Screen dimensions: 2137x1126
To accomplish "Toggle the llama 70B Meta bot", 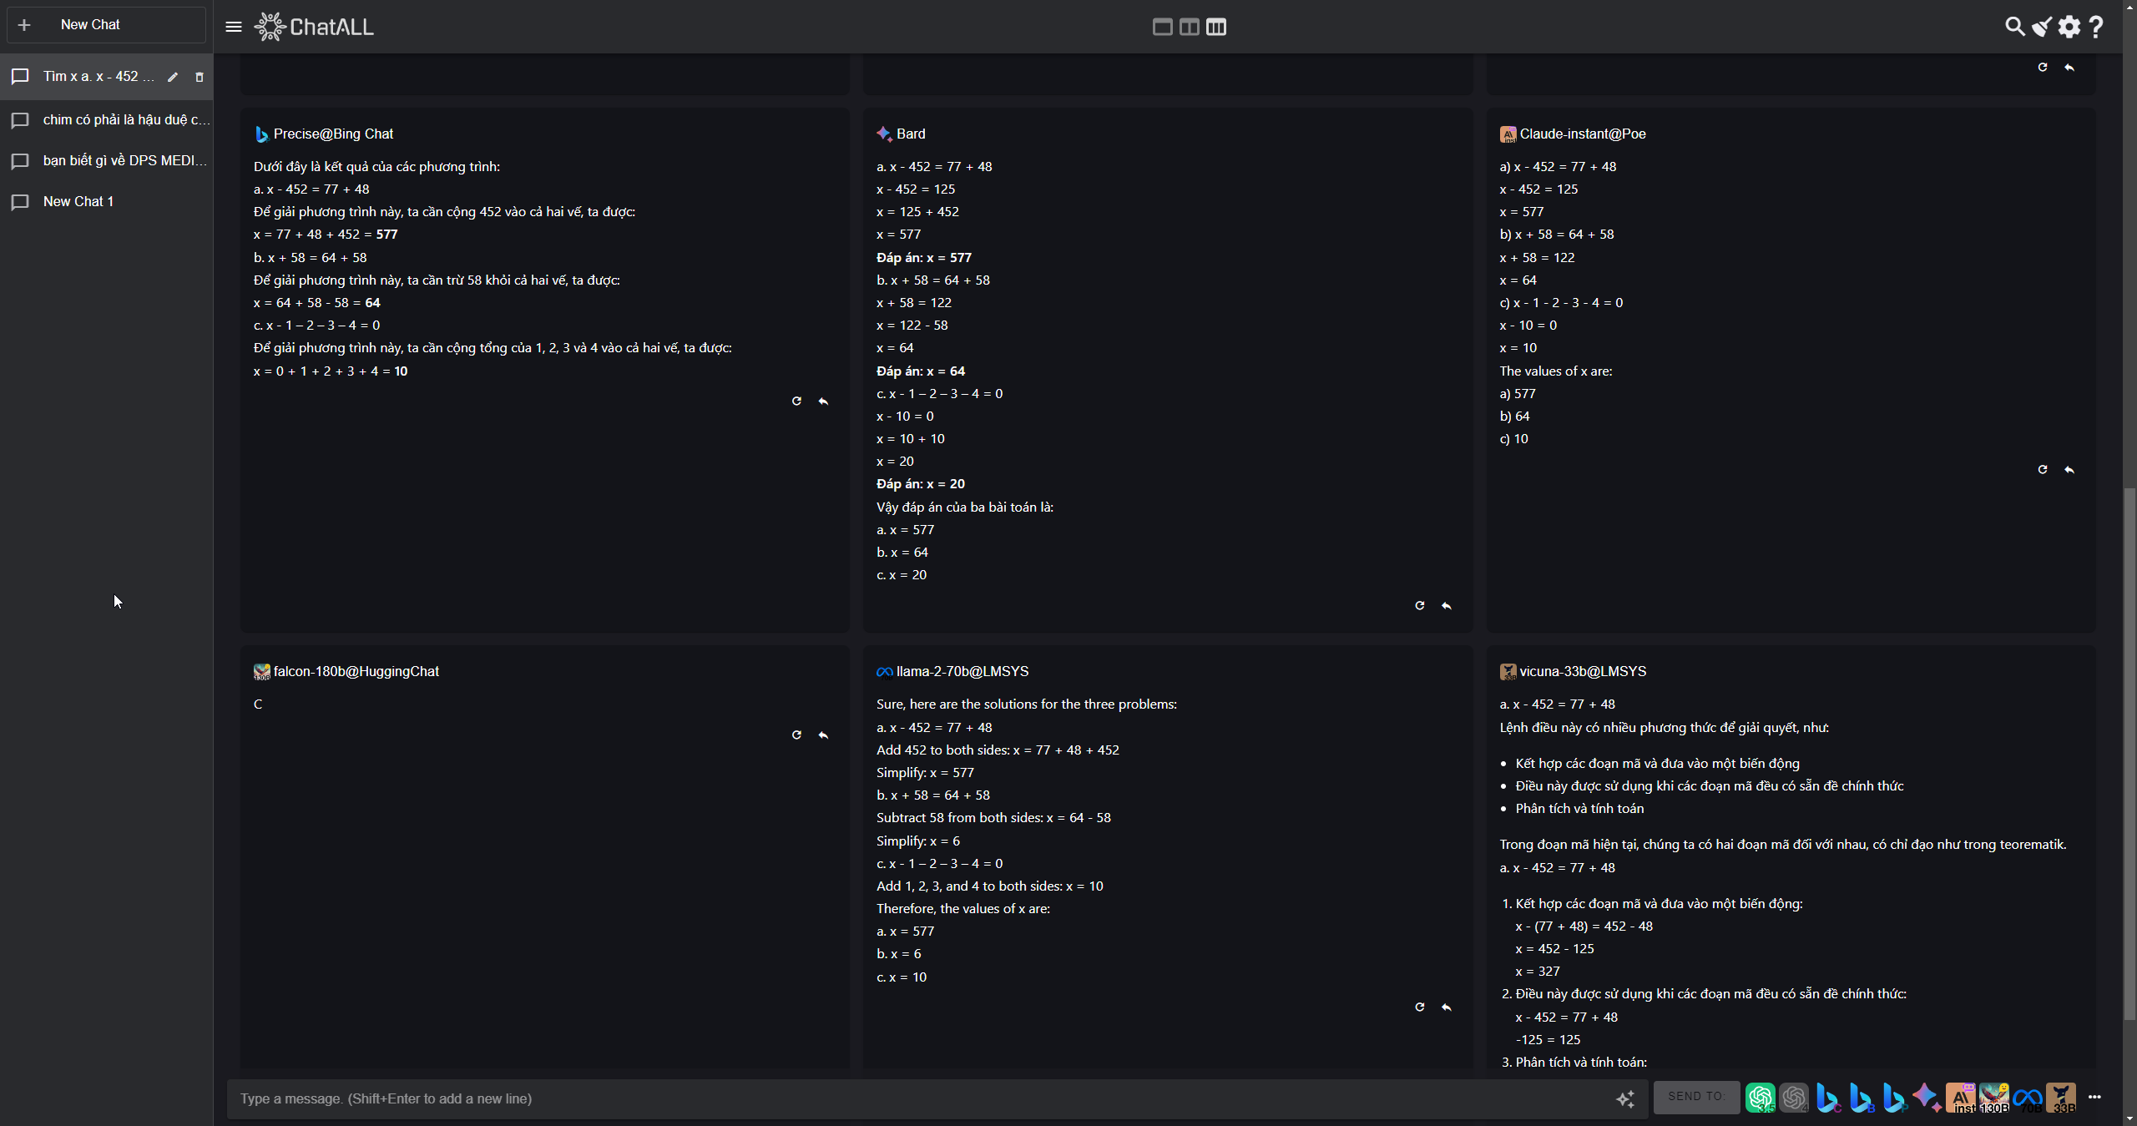I will pyautogui.click(x=2028, y=1098).
